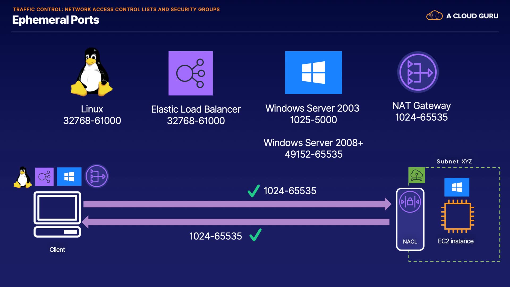Viewport: 510px width, 287px height.
Task: Click the Subnet XYZ label
Action: (454, 161)
